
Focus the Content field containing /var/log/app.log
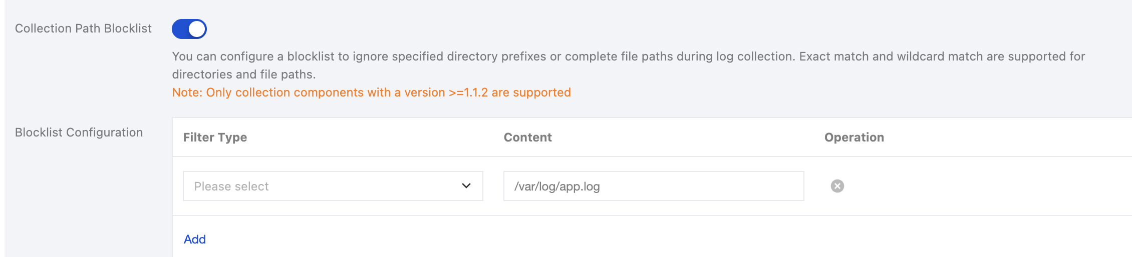[653, 186]
